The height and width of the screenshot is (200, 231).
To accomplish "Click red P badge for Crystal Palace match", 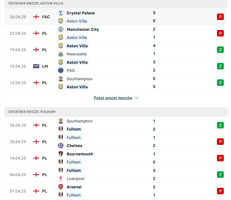I will (x=220, y=17).
